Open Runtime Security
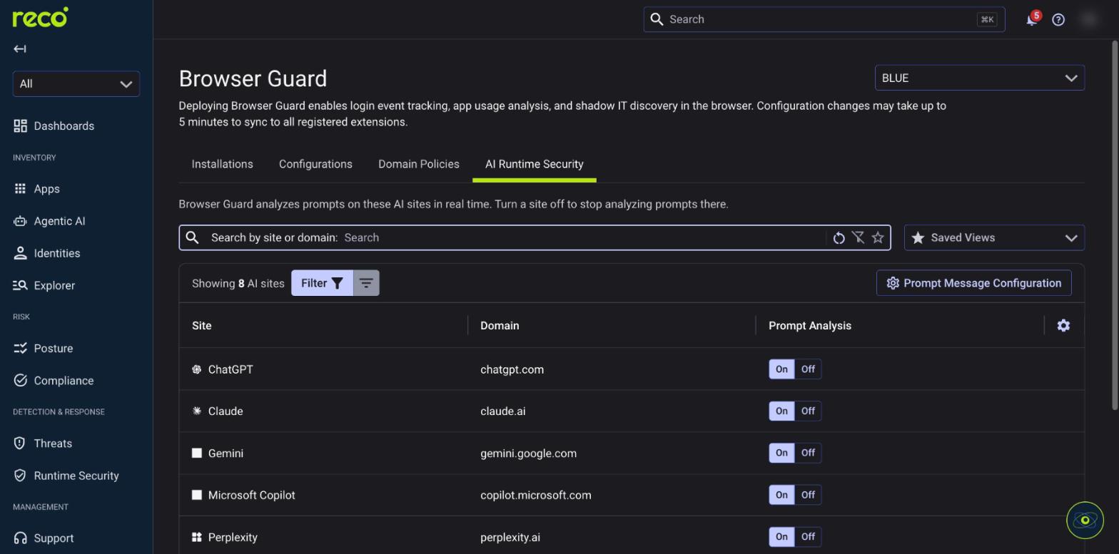 76,476
